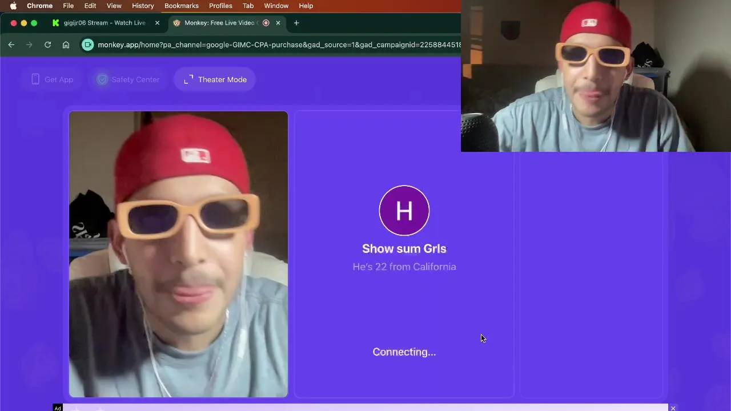The image size is (731, 411).
Task: Click the Monkey favicon on second tab
Action: click(x=176, y=23)
